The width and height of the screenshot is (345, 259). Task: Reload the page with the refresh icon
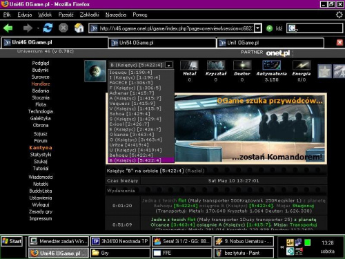click(x=48, y=28)
